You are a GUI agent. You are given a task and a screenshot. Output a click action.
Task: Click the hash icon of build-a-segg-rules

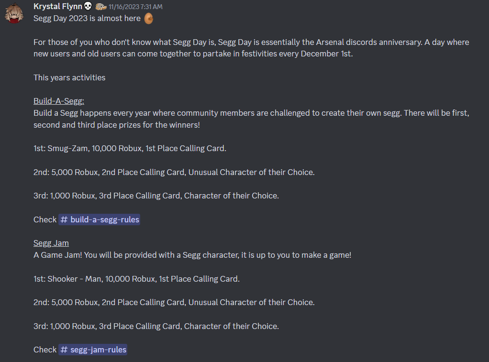pyautogui.click(x=64, y=219)
